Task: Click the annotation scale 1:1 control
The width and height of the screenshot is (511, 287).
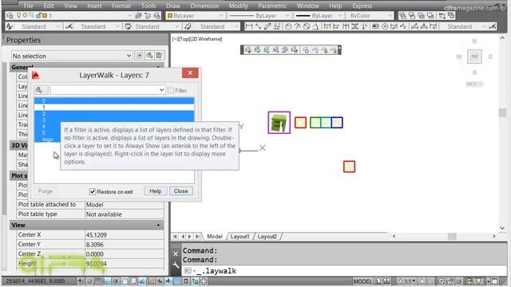Action: pos(407,281)
